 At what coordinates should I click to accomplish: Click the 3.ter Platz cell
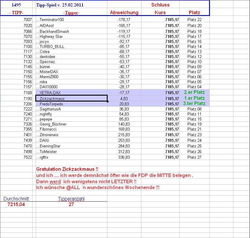[x=194, y=104]
